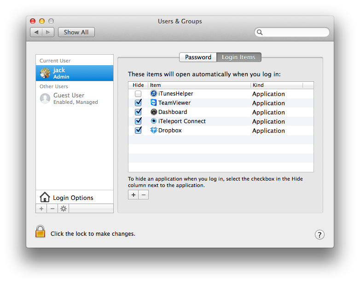The width and height of the screenshot is (360, 284).
Task: Select the jack Admin user entry
Action: [x=75, y=73]
